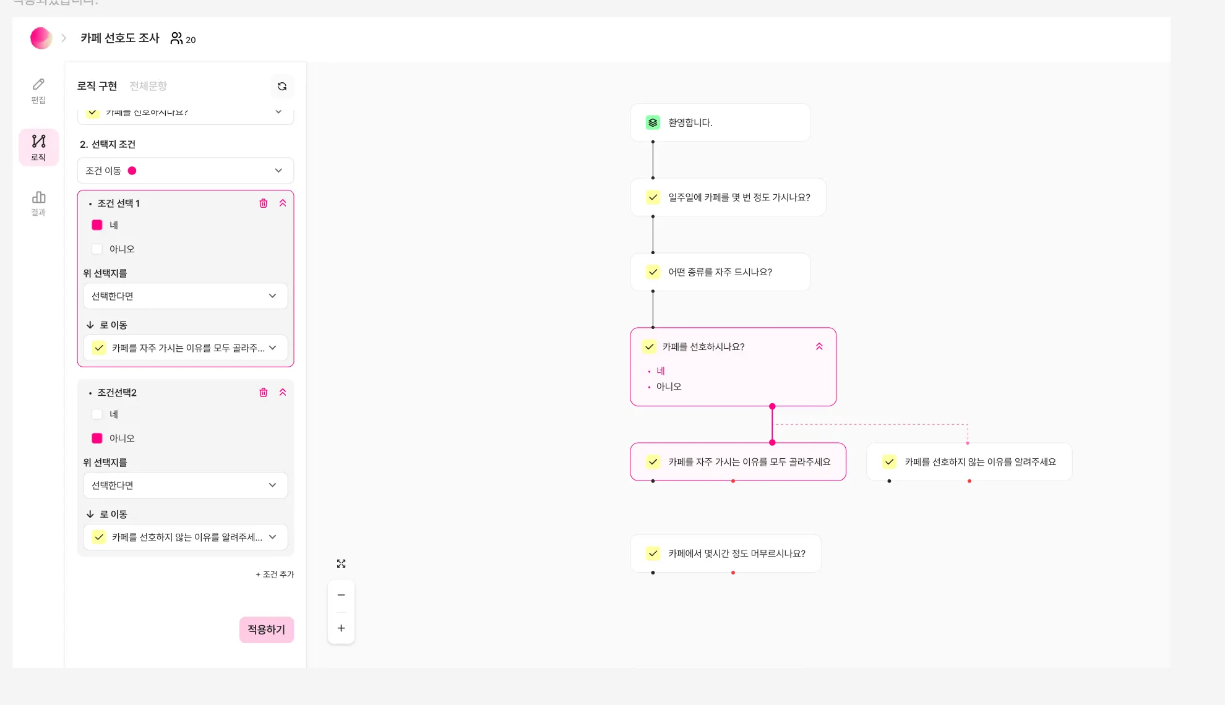This screenshot has height=705, width=1225.
Task: Click the fit-to-screen expand icon
Action: (341, 563)
